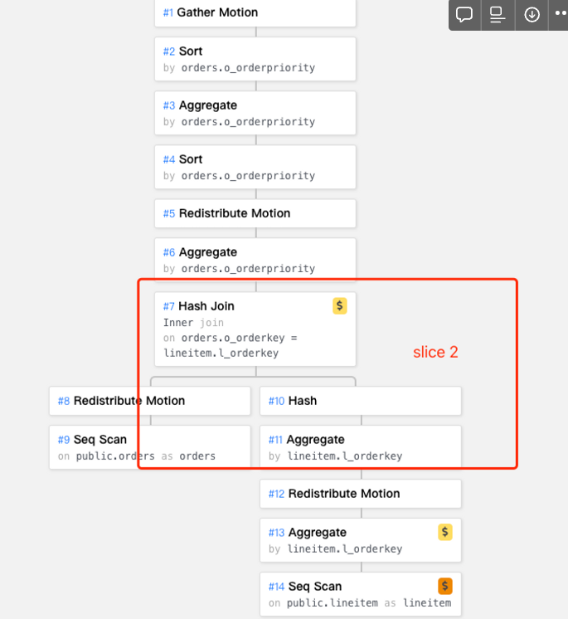This screenshot has height=619, width=568.
Task: Open the #9 Seq Scan on orders node
Action: 150,447
